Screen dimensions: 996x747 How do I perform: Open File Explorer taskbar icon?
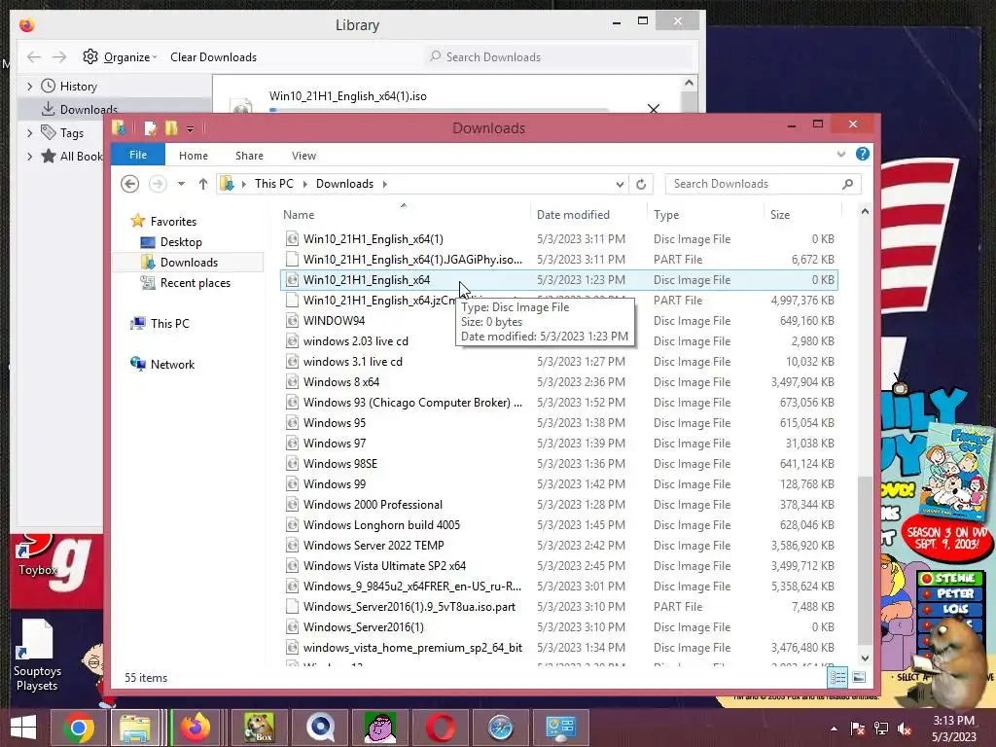pos(135,728)
